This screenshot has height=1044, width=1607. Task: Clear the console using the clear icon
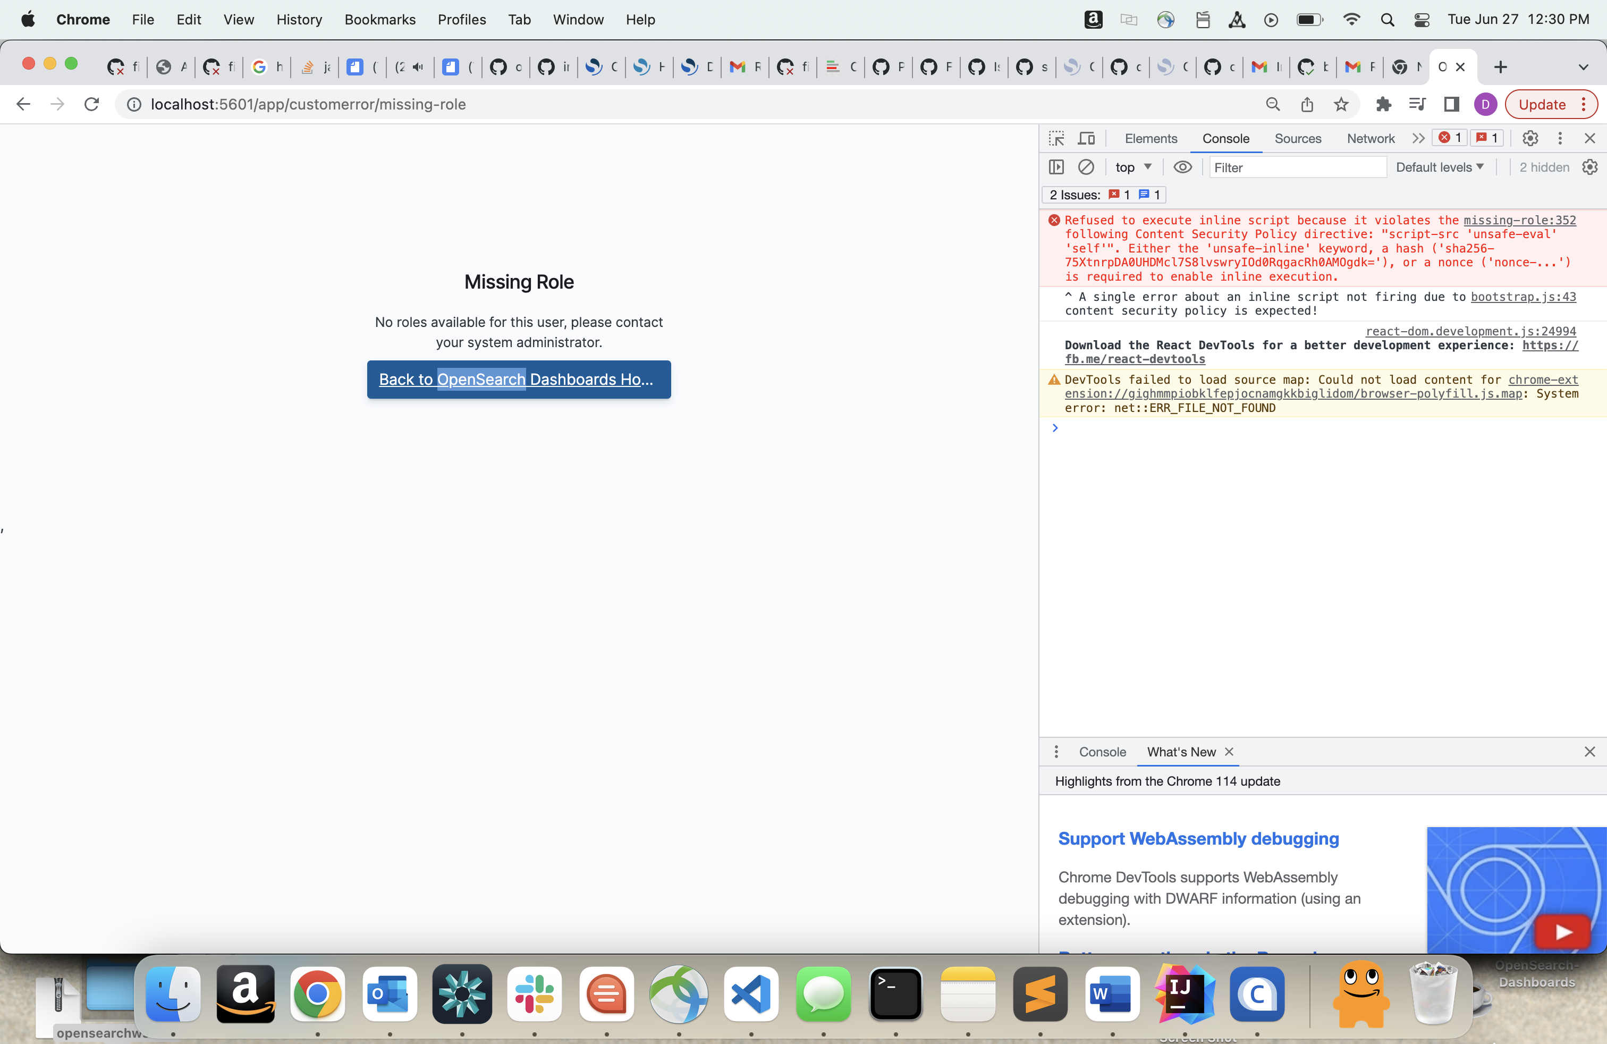pos(1086,167)
